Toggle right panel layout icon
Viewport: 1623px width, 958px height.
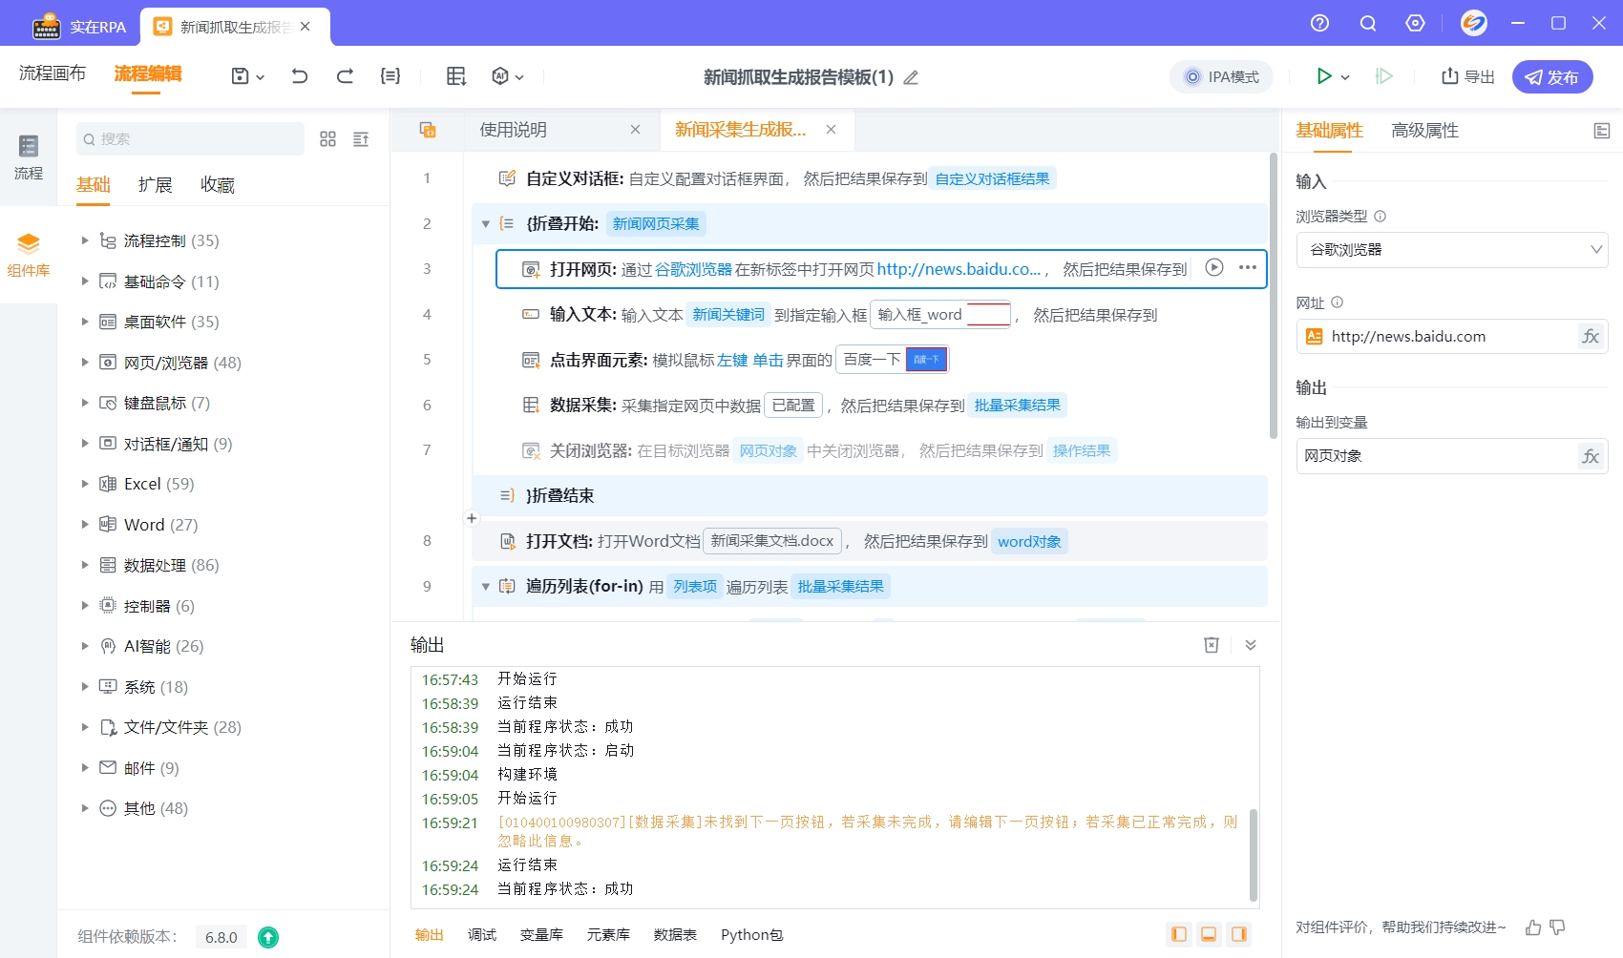coord(1239,934)
